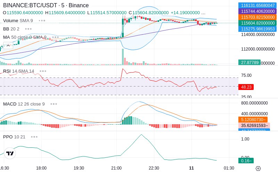The height and width of the screenshot is (173, 278).
Task: Click the change value +14.19000000
Action: 185,13
